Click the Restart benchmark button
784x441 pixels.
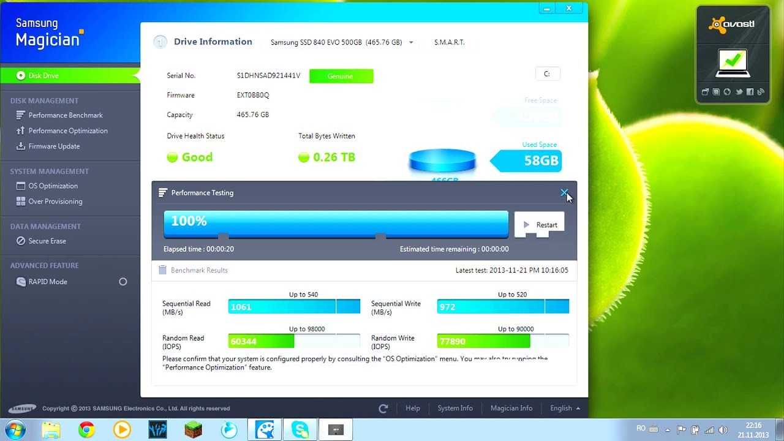click(540, 225)
